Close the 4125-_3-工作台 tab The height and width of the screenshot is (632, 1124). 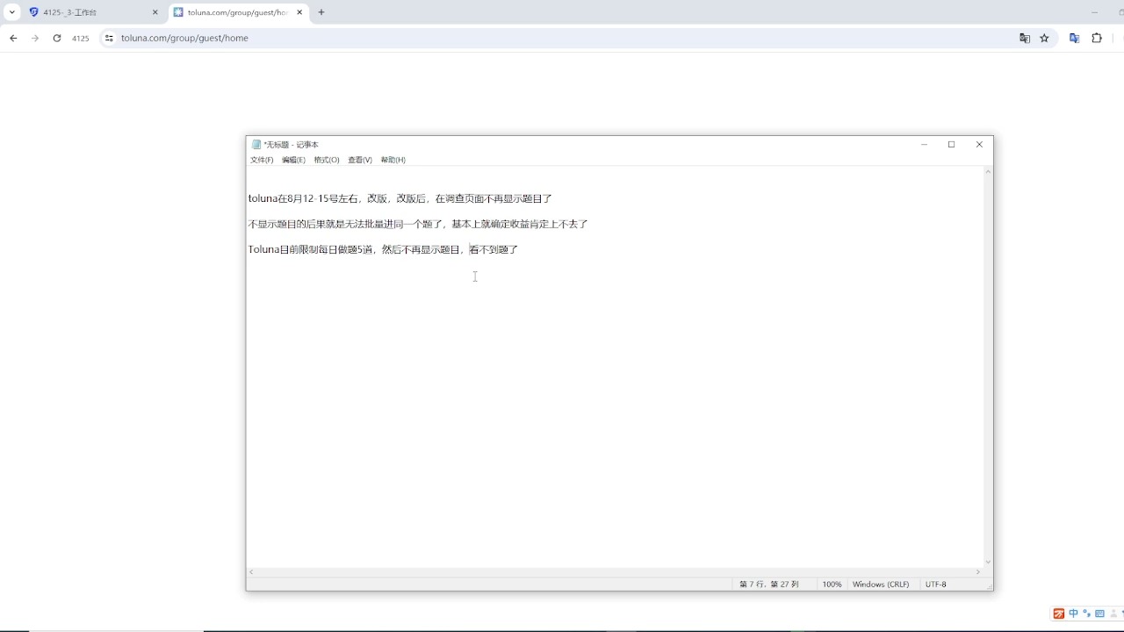point(155,12)
